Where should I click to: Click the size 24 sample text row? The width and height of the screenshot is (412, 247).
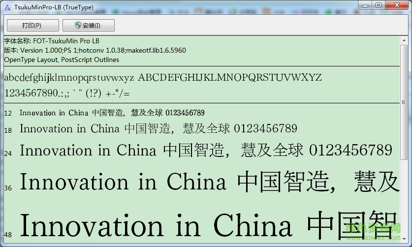(198, 150)
